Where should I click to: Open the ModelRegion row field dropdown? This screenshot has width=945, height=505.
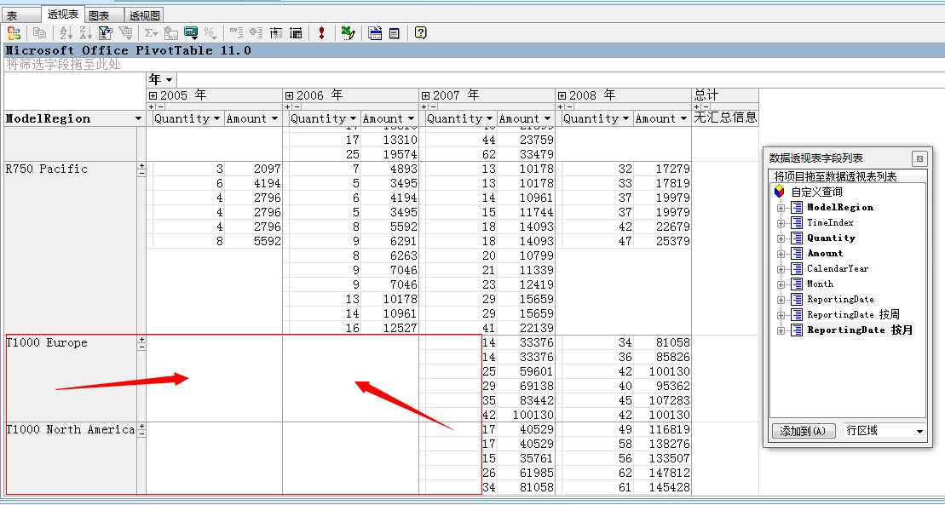[x=139, y=119]
